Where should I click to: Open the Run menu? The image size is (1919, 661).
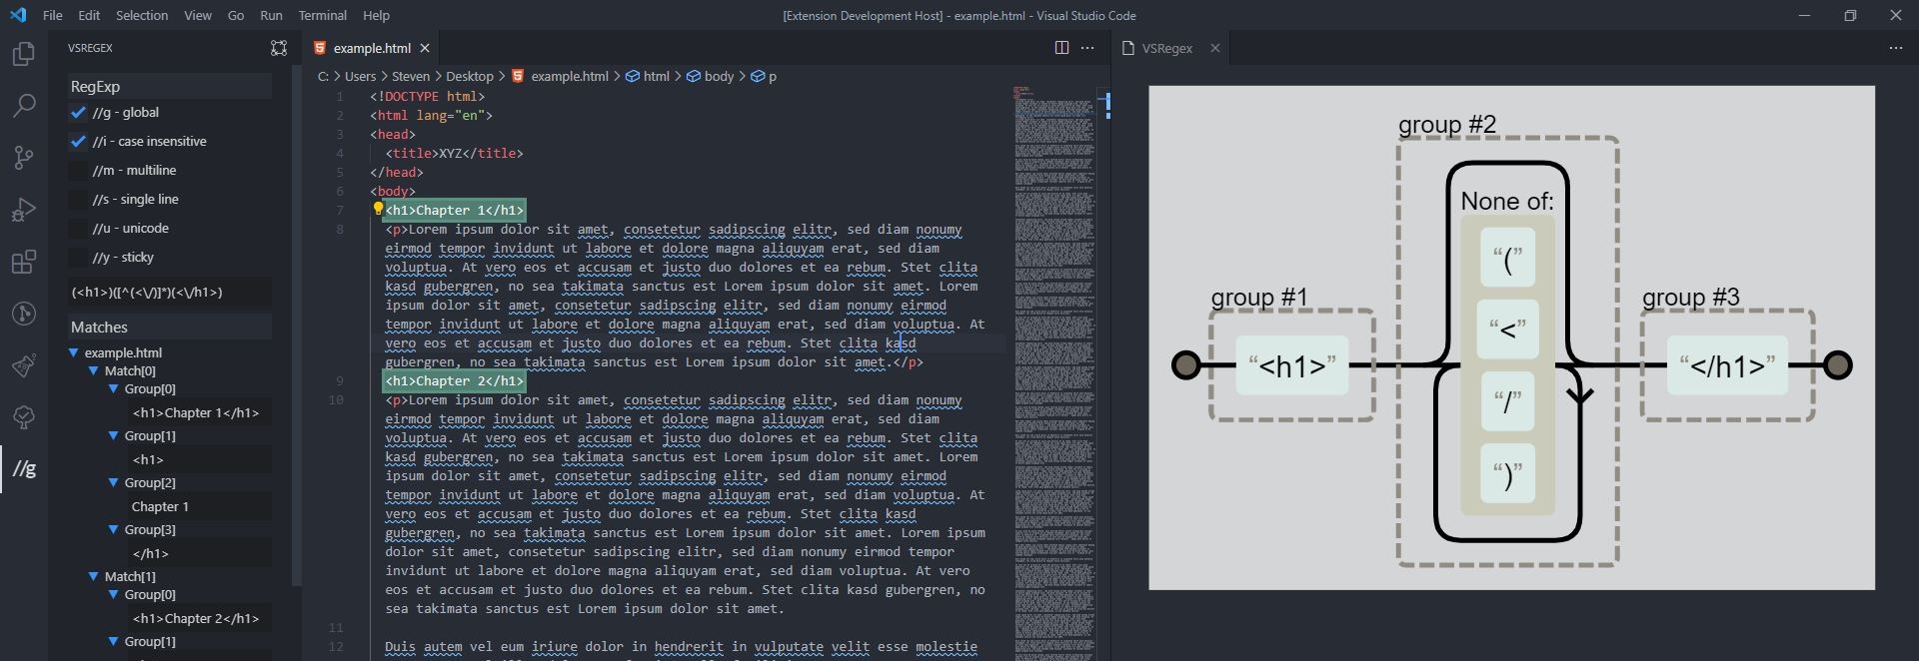[271, 15]
